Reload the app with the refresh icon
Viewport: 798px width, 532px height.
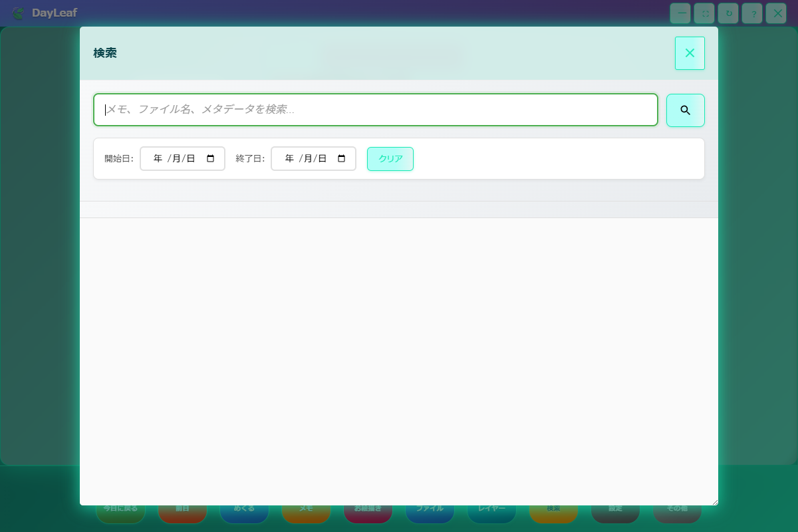point(728,13)
